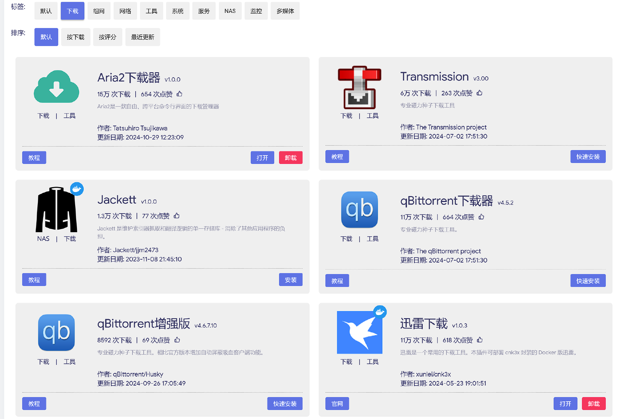Click qBittorrent增强版 blue qb icon
618x419 pixels.
[56, 332]
